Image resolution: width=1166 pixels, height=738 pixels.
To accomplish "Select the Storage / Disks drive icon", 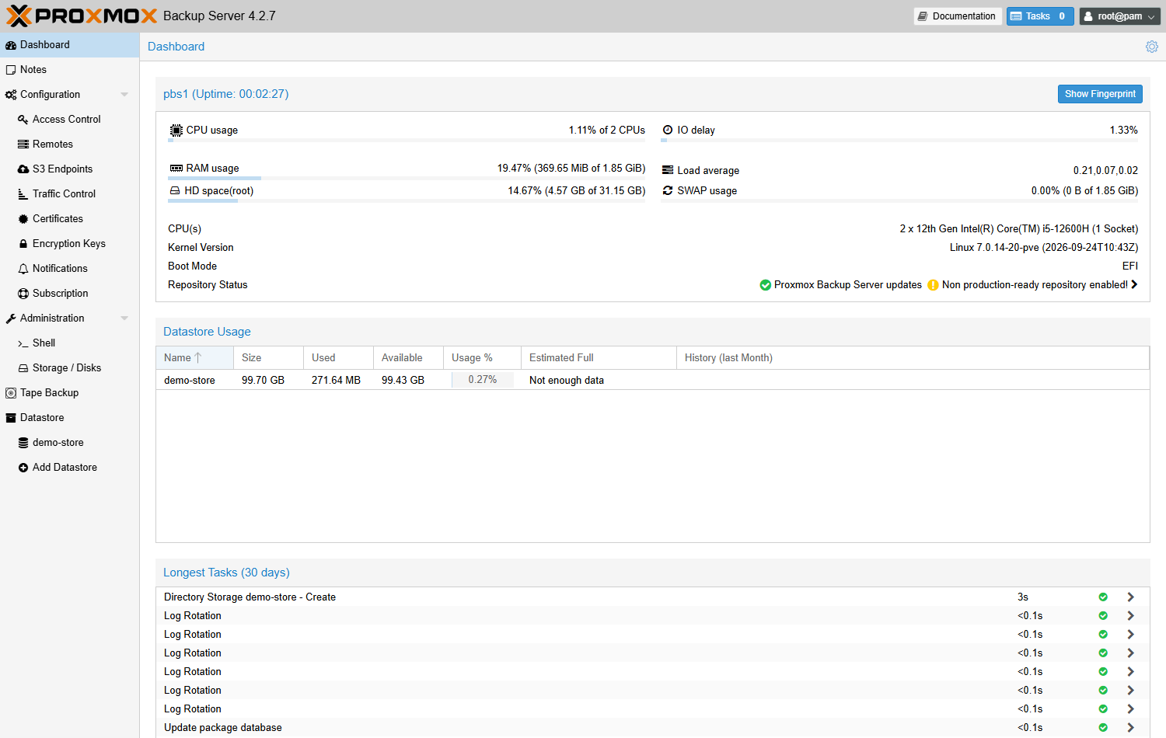I will 23,368.
